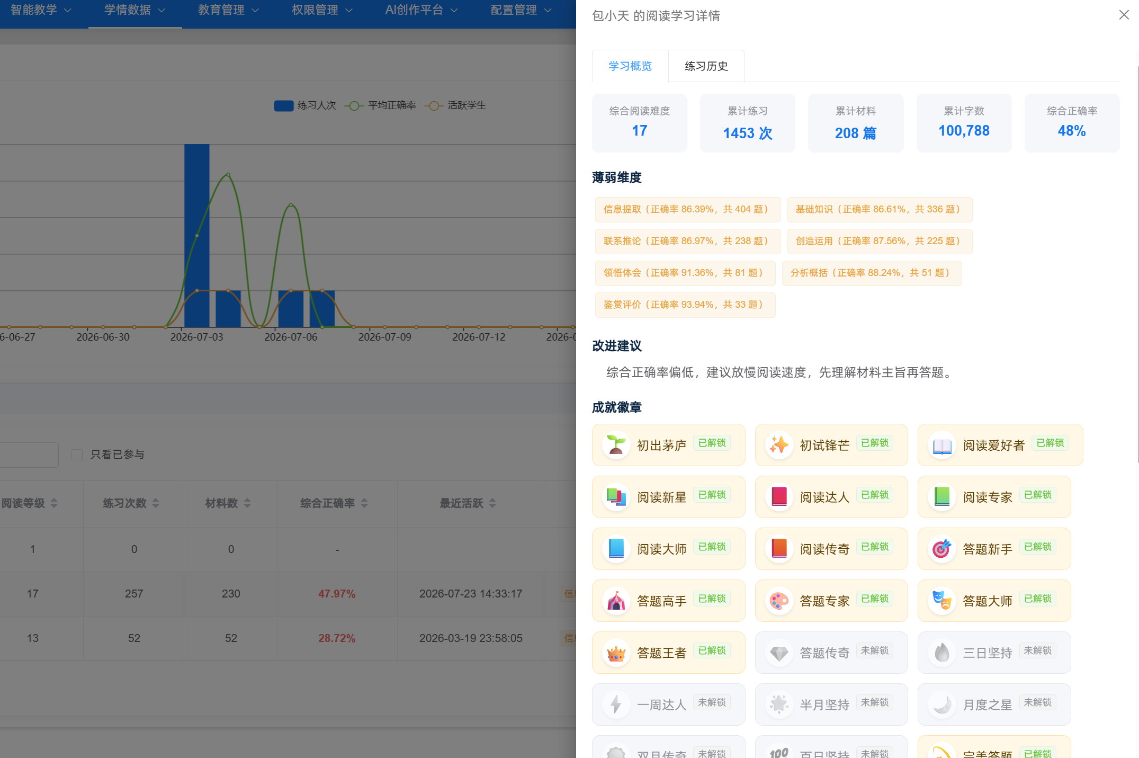Screen dimensions: 1139x758
Task: Click the 综合阅读难度 17 stat card
Action: click(x=639, y=123)
